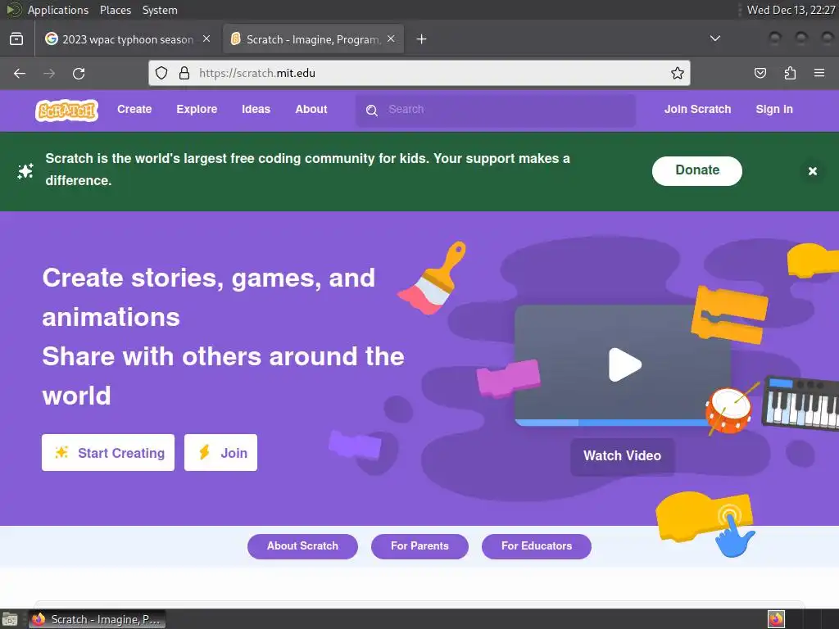Click the Scratch taskbar window button
The width and height of the screenshot is (839, 629).
click(x=97, y=619)
